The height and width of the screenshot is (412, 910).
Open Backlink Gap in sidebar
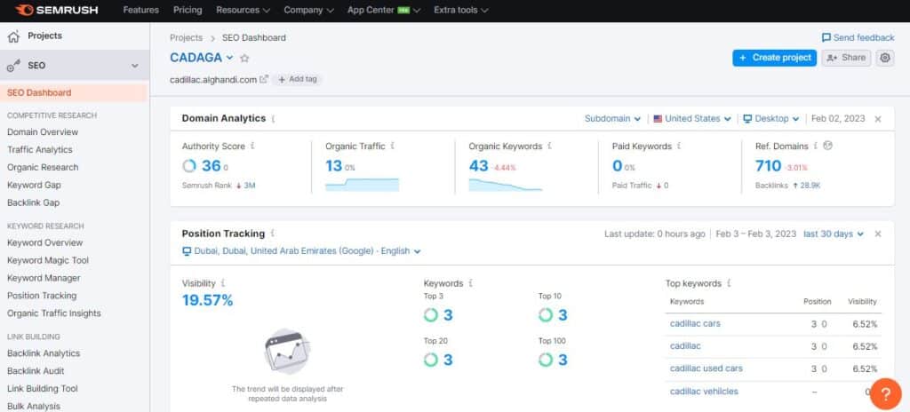pyautogui.click(x=33, y=203)
